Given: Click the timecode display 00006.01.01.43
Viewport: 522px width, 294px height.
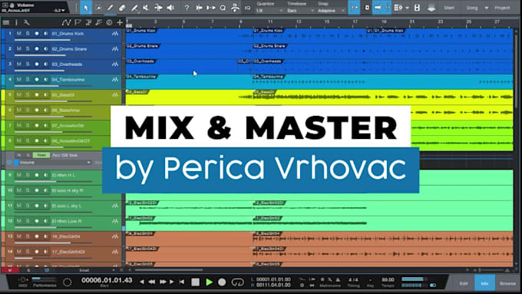Looking at the screenshot, I should [107, 280].
